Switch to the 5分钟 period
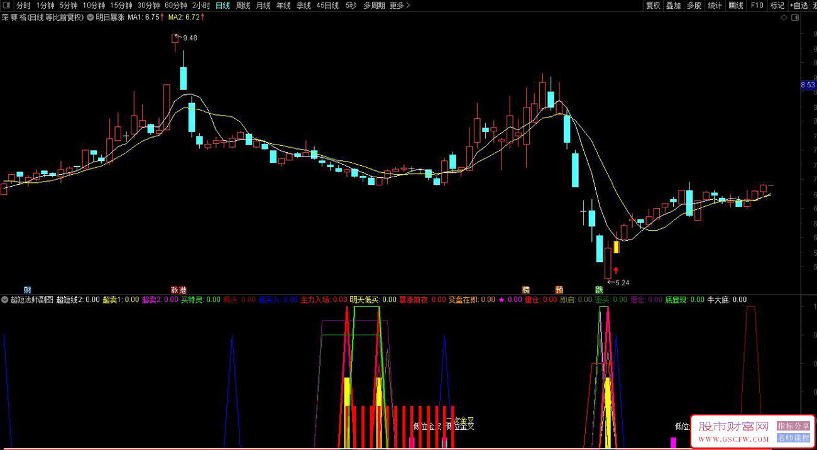Image resolution: width=817 pixels, height=450 pixels. click(69, 6)
